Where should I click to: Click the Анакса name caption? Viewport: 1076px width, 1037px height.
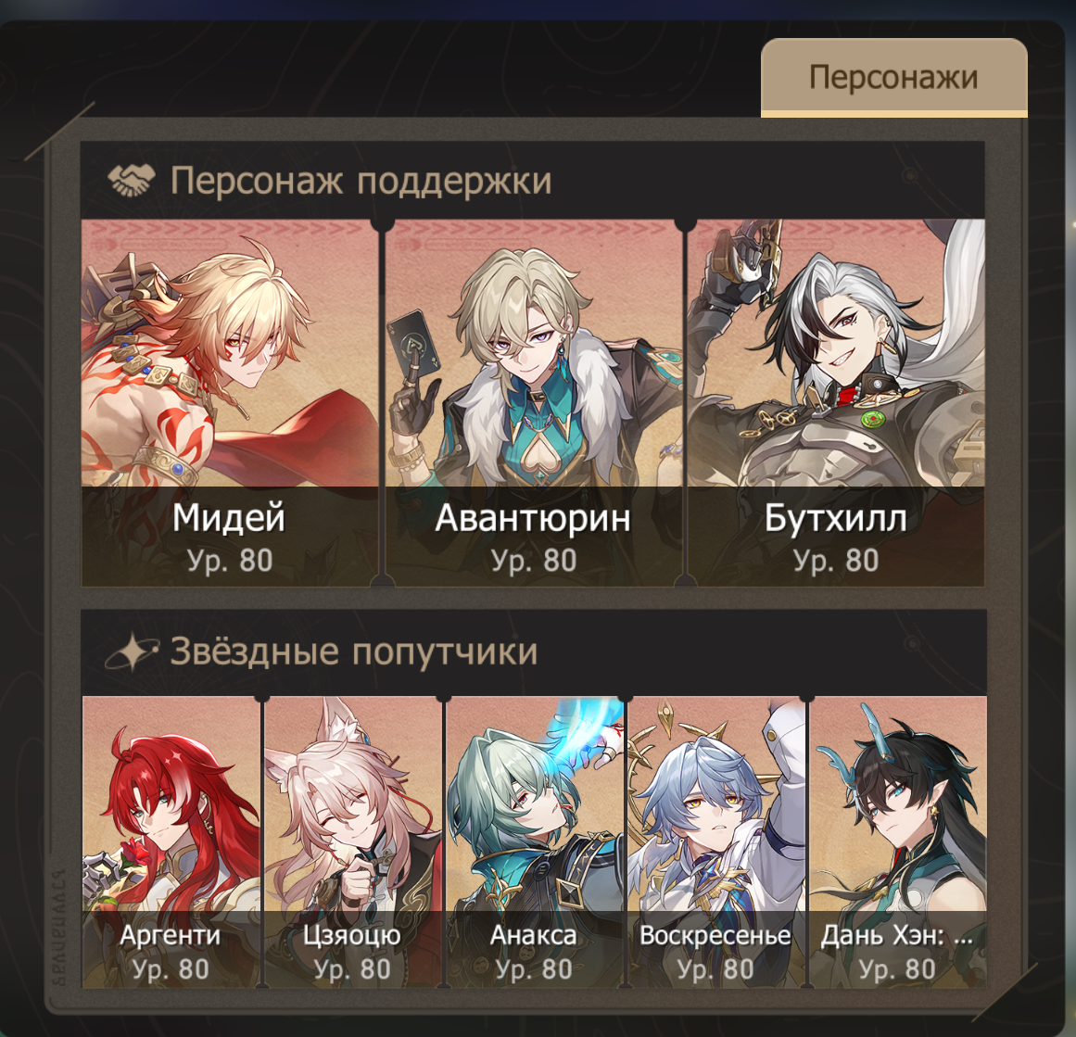534,935
